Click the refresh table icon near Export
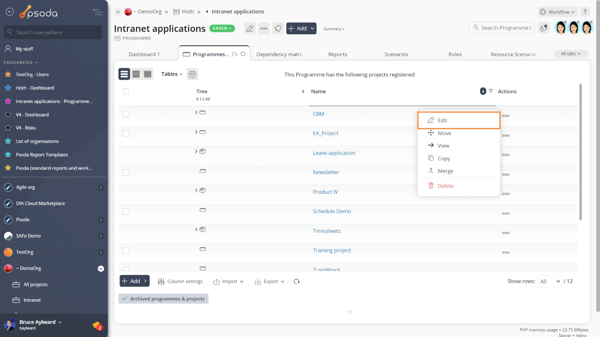This screenshot has height=337, width=600. click(x=297, y=281)
